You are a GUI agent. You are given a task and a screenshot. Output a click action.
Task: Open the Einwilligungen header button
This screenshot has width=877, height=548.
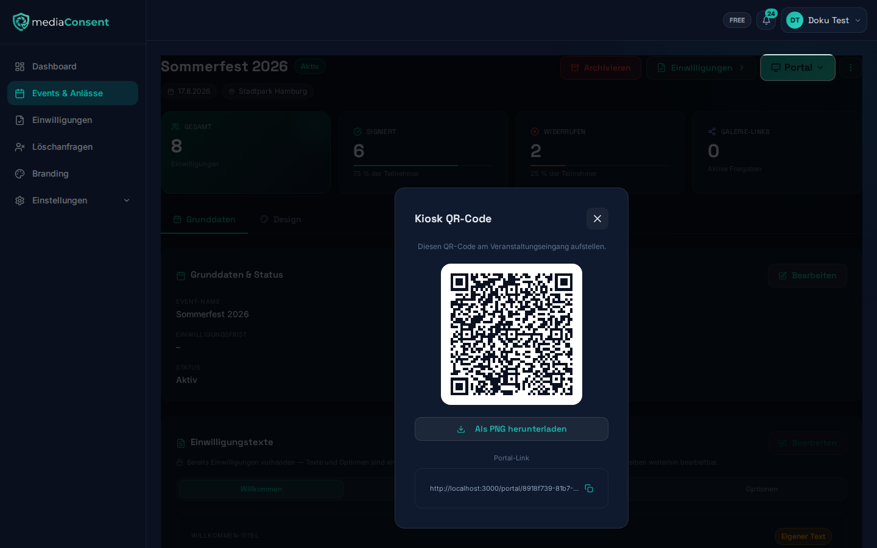coord(701,68)
